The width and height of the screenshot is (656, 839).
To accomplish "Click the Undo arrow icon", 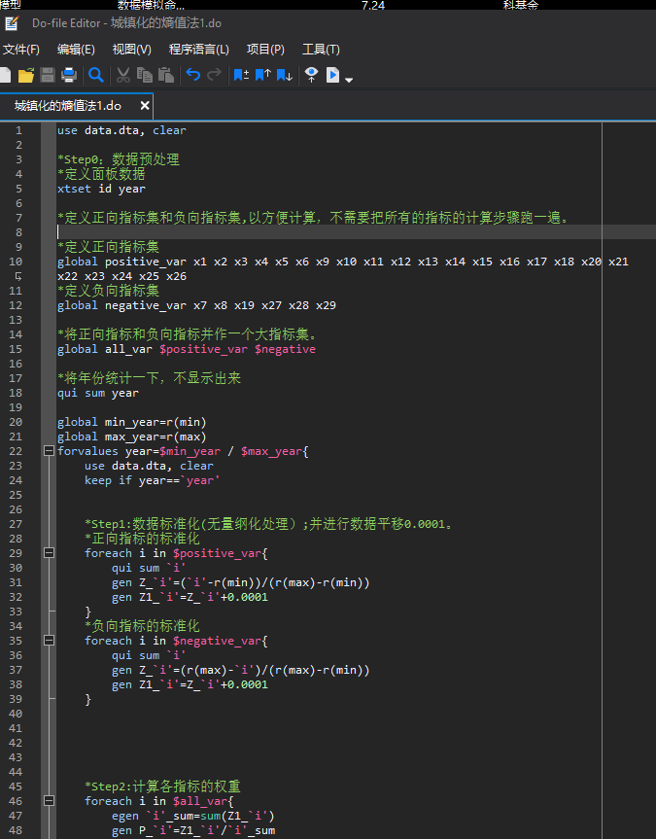I will tap(193, 75).
